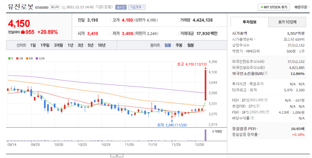The height and width of the screenshot is (158, 312).
Task: Add stock via MY STOCK 추가 button
Action: pos(274,7)
